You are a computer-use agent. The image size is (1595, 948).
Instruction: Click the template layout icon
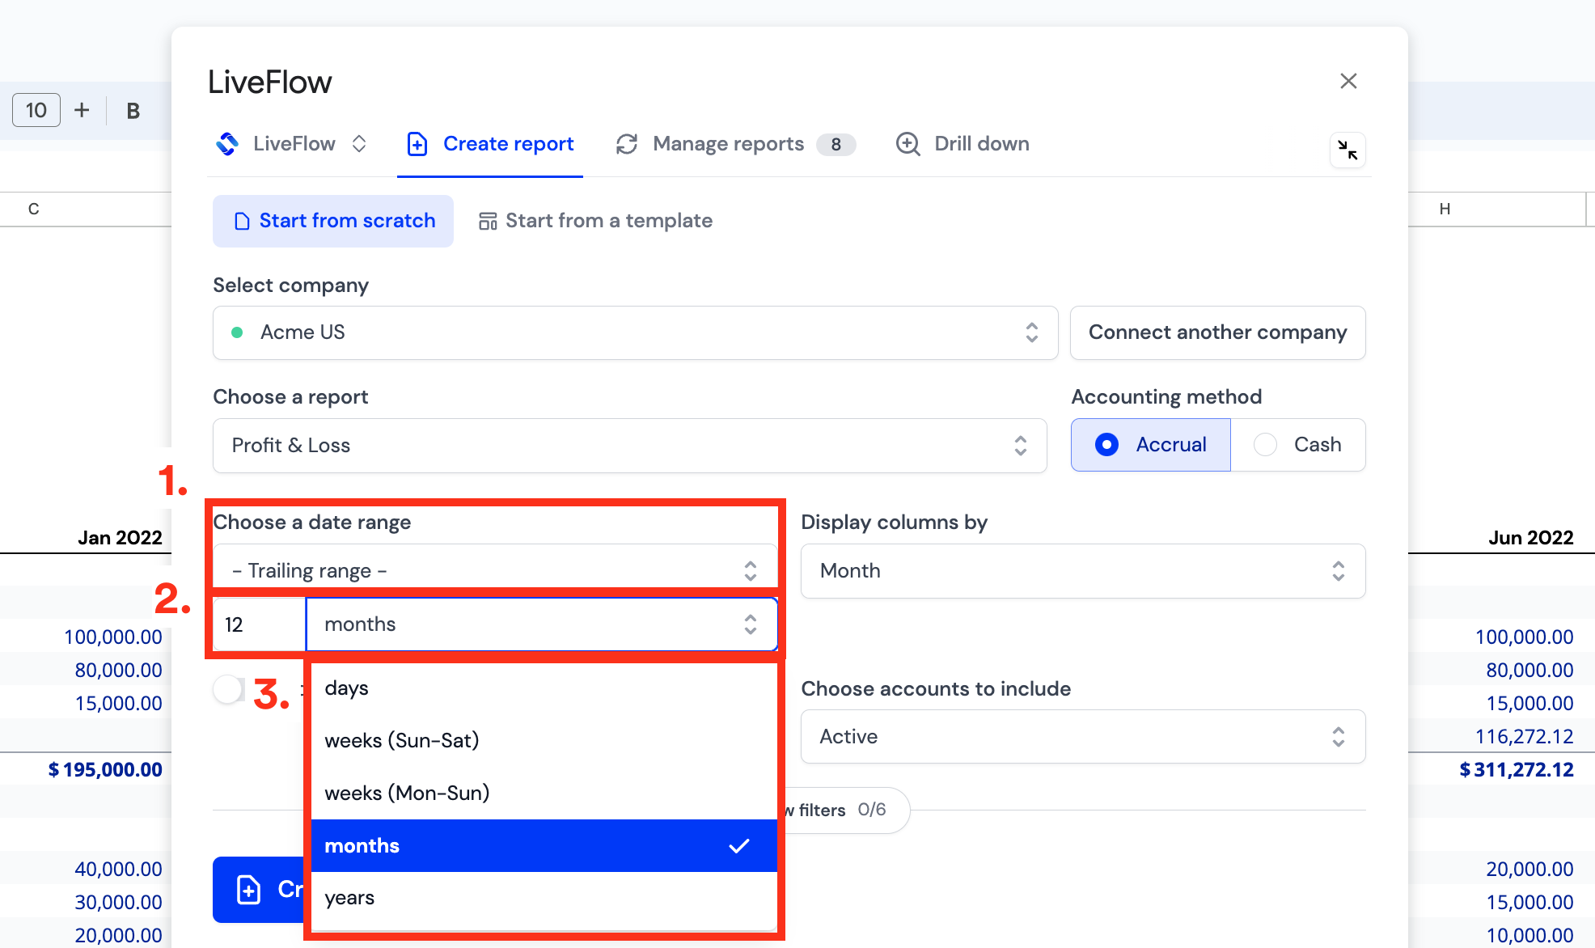point(488,221)
